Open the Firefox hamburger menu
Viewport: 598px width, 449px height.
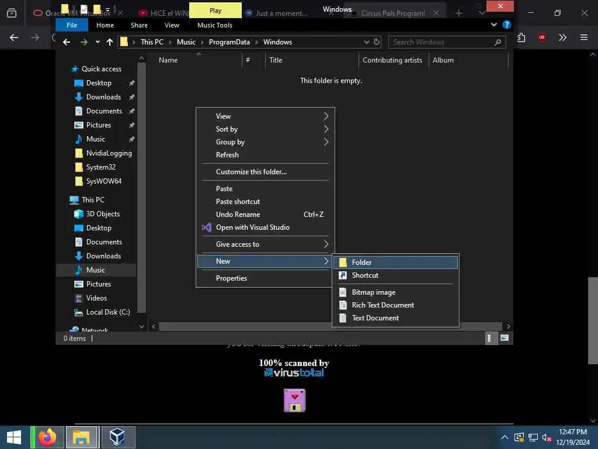(x=584, y=37)
